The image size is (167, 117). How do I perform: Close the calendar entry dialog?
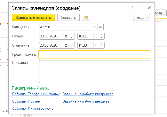pyautogui.click(x=149, y=8)
